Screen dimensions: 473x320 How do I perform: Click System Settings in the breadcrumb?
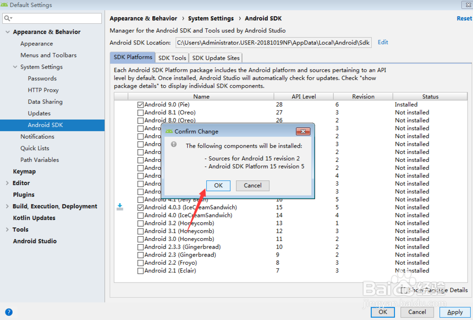pyautogui.click(x=211, y=18)
